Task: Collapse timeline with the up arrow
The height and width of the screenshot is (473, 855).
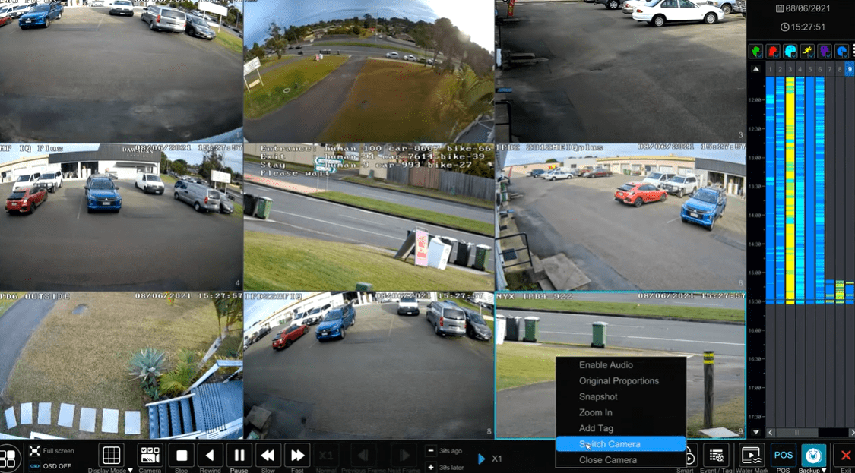Action: click(x=755, y=69)
